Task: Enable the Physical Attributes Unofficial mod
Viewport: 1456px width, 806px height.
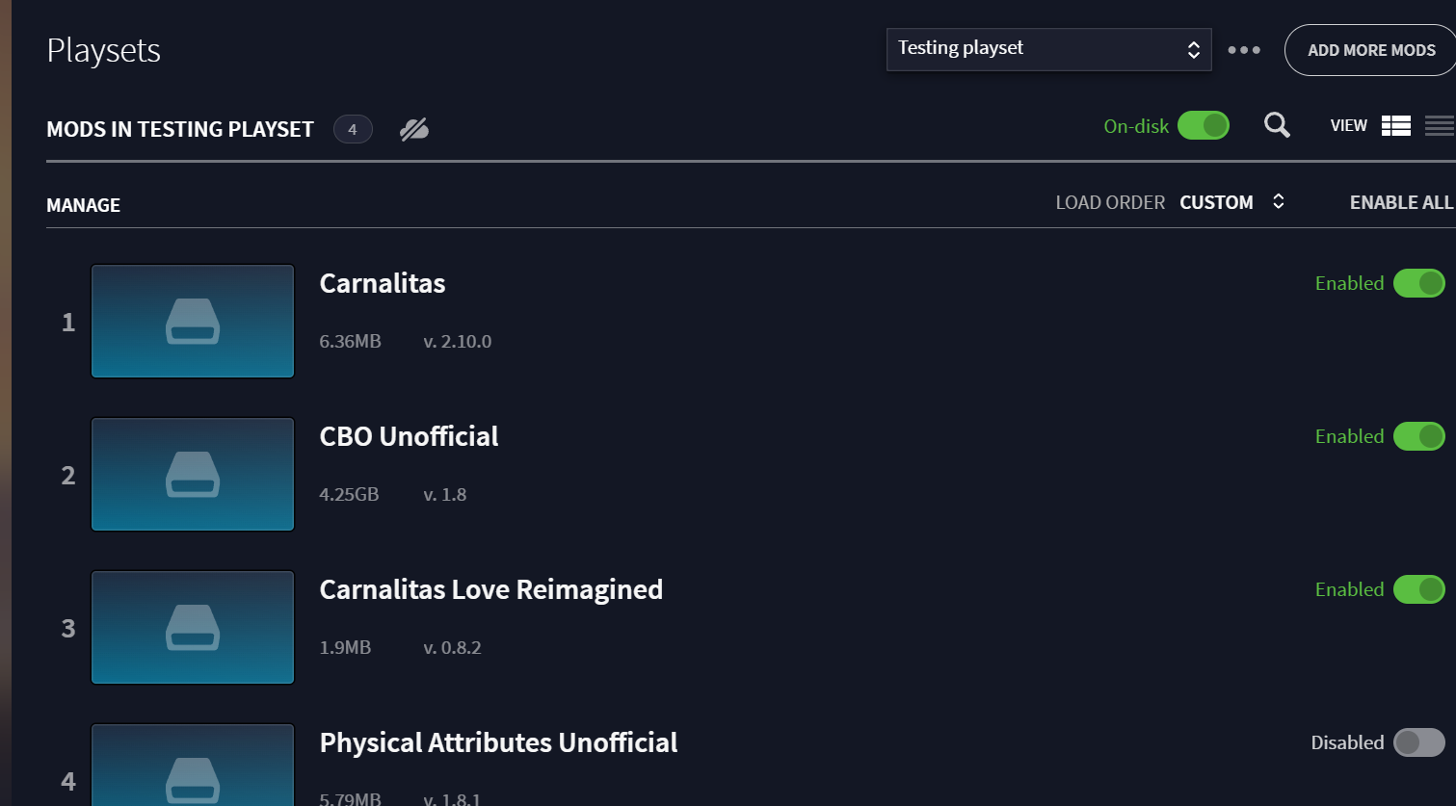Action: click(1418, 742)
